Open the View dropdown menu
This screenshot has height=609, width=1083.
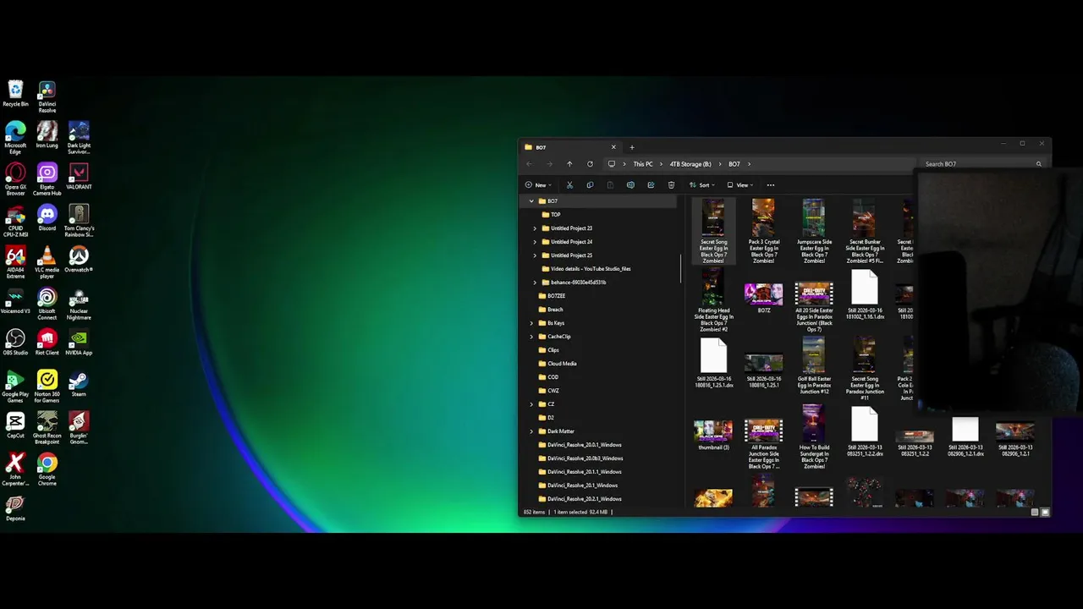[x=740, y=185]
